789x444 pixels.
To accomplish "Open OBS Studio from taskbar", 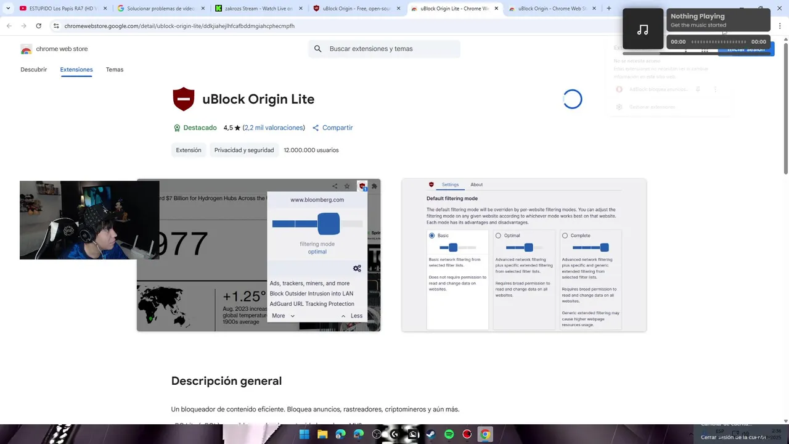I will (x=377, y=435).
